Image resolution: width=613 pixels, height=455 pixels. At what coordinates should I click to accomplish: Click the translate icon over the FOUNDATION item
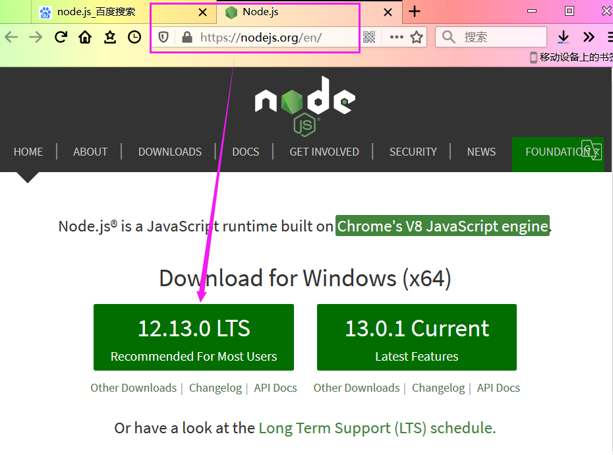point(591,150)
